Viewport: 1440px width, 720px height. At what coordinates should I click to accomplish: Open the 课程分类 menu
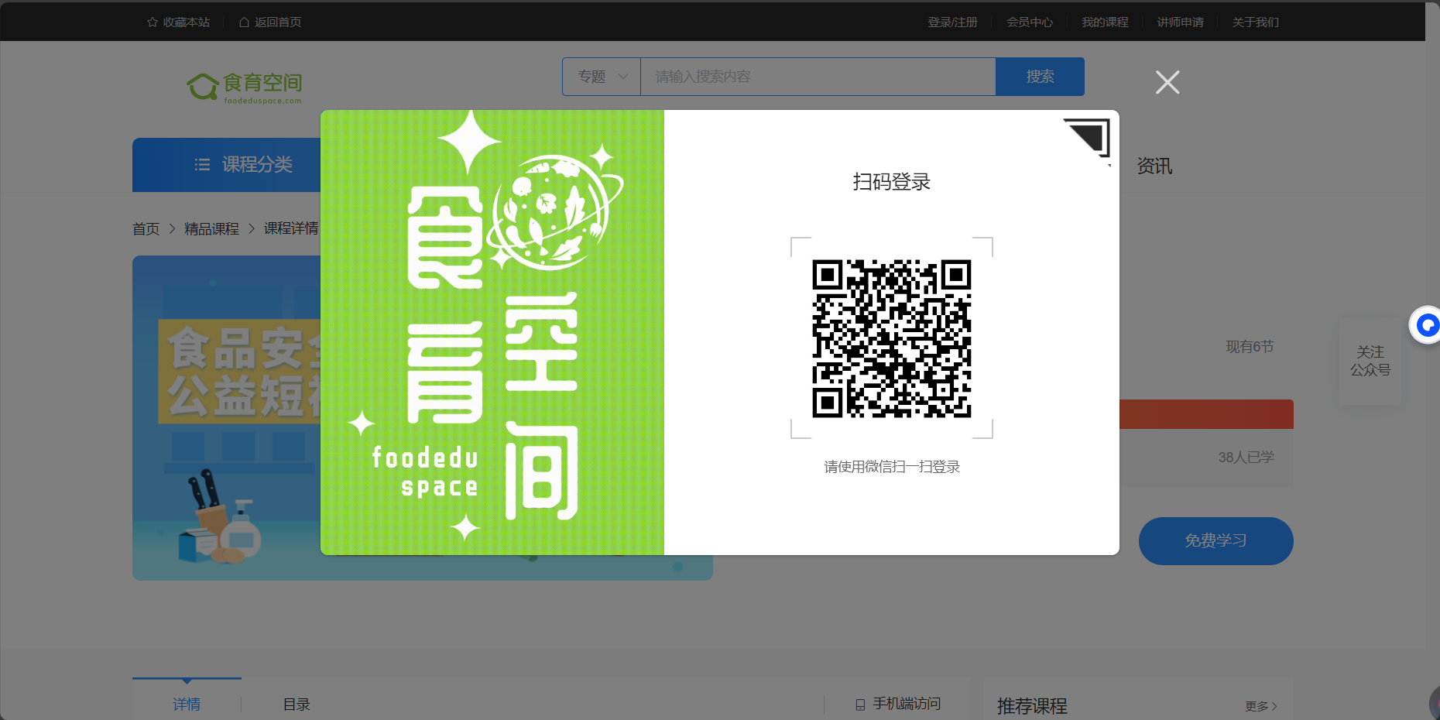[227, 165]
